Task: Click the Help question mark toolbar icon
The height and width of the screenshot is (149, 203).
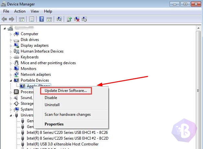Action: click(x=41, y=19)
